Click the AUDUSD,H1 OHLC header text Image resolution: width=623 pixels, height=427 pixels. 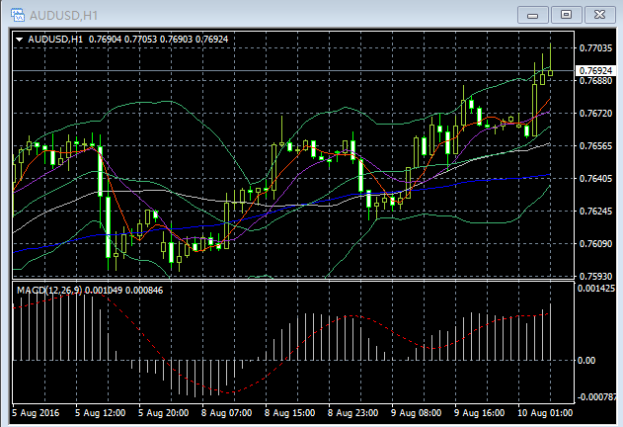[x=128, y=39]
